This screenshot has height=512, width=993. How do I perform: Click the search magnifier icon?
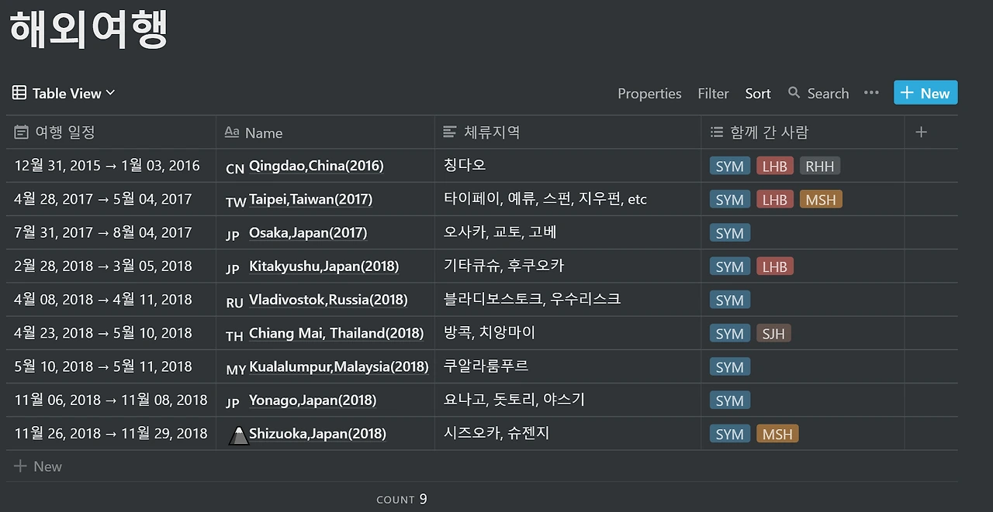pos(794,93)
